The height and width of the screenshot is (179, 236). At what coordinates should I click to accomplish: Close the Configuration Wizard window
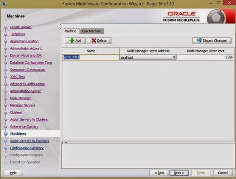tap(229, 3)
